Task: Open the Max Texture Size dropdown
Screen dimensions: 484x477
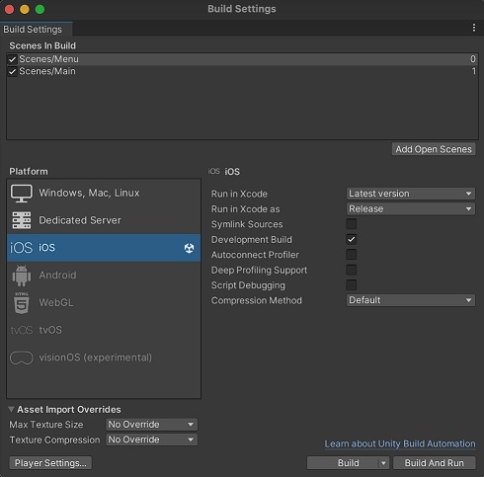Action: (x=151, y=425)
